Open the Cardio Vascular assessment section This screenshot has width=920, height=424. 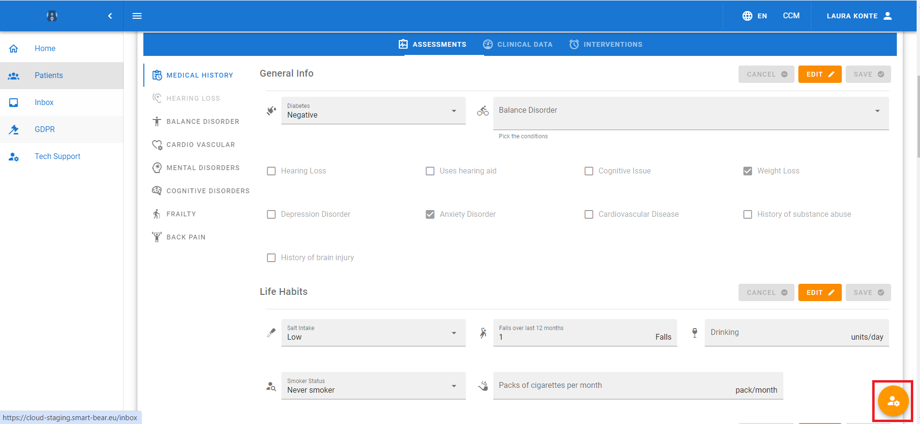pyautogui.click(x=194, y=145)
